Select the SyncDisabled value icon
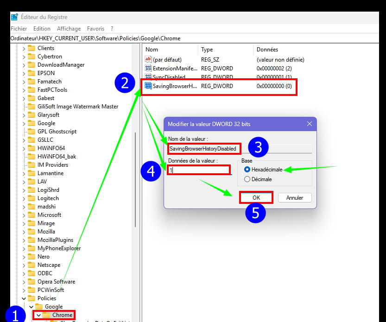The image size is (386, 322). click(148, 76)
